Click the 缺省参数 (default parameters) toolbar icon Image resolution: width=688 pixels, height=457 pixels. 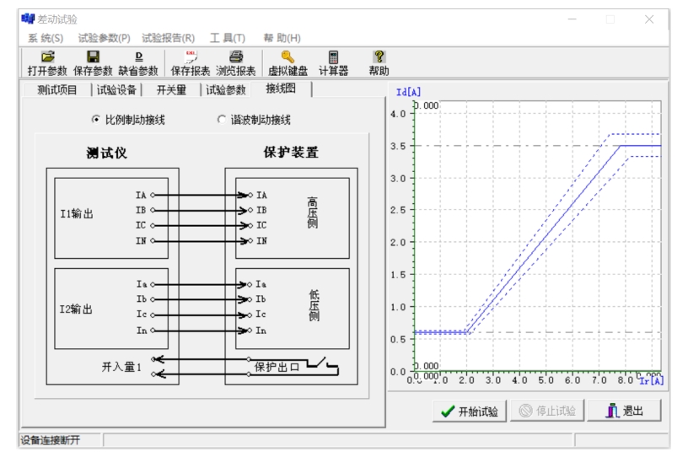(137, 57)
